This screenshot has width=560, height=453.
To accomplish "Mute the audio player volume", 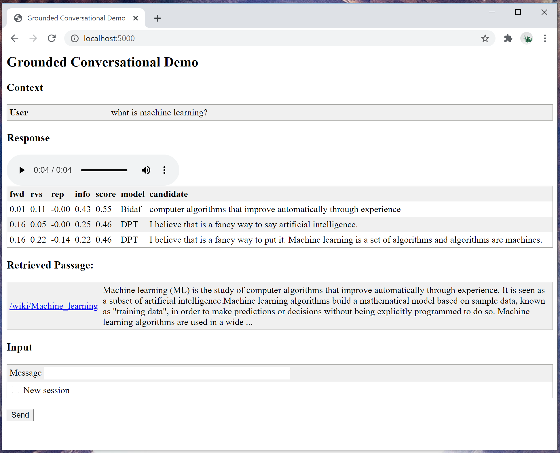I will point(146,170).
